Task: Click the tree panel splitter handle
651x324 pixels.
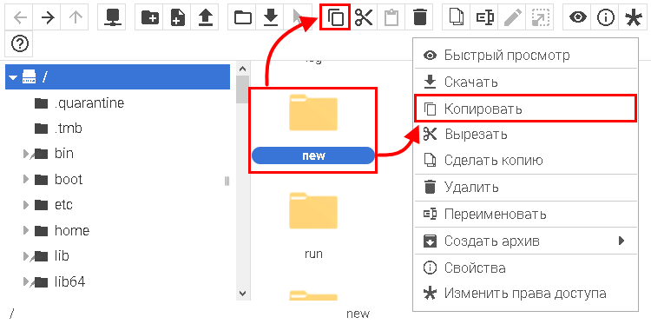Action: pyautogui.click(x=227, y=181)
